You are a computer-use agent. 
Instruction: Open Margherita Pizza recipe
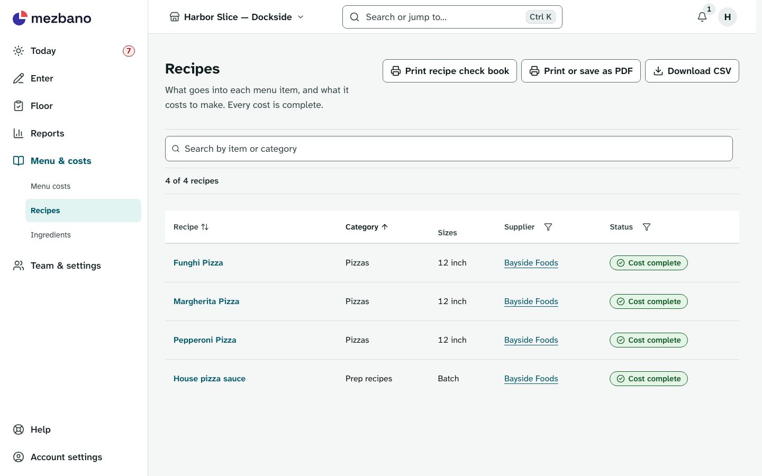(206, 301)
